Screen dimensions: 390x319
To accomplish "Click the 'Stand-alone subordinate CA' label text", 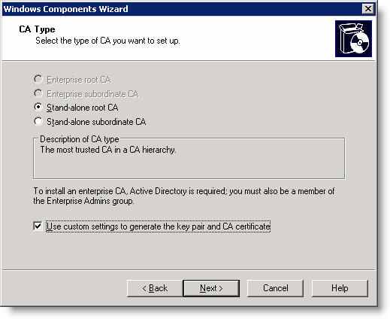I will tap(96, 122).
